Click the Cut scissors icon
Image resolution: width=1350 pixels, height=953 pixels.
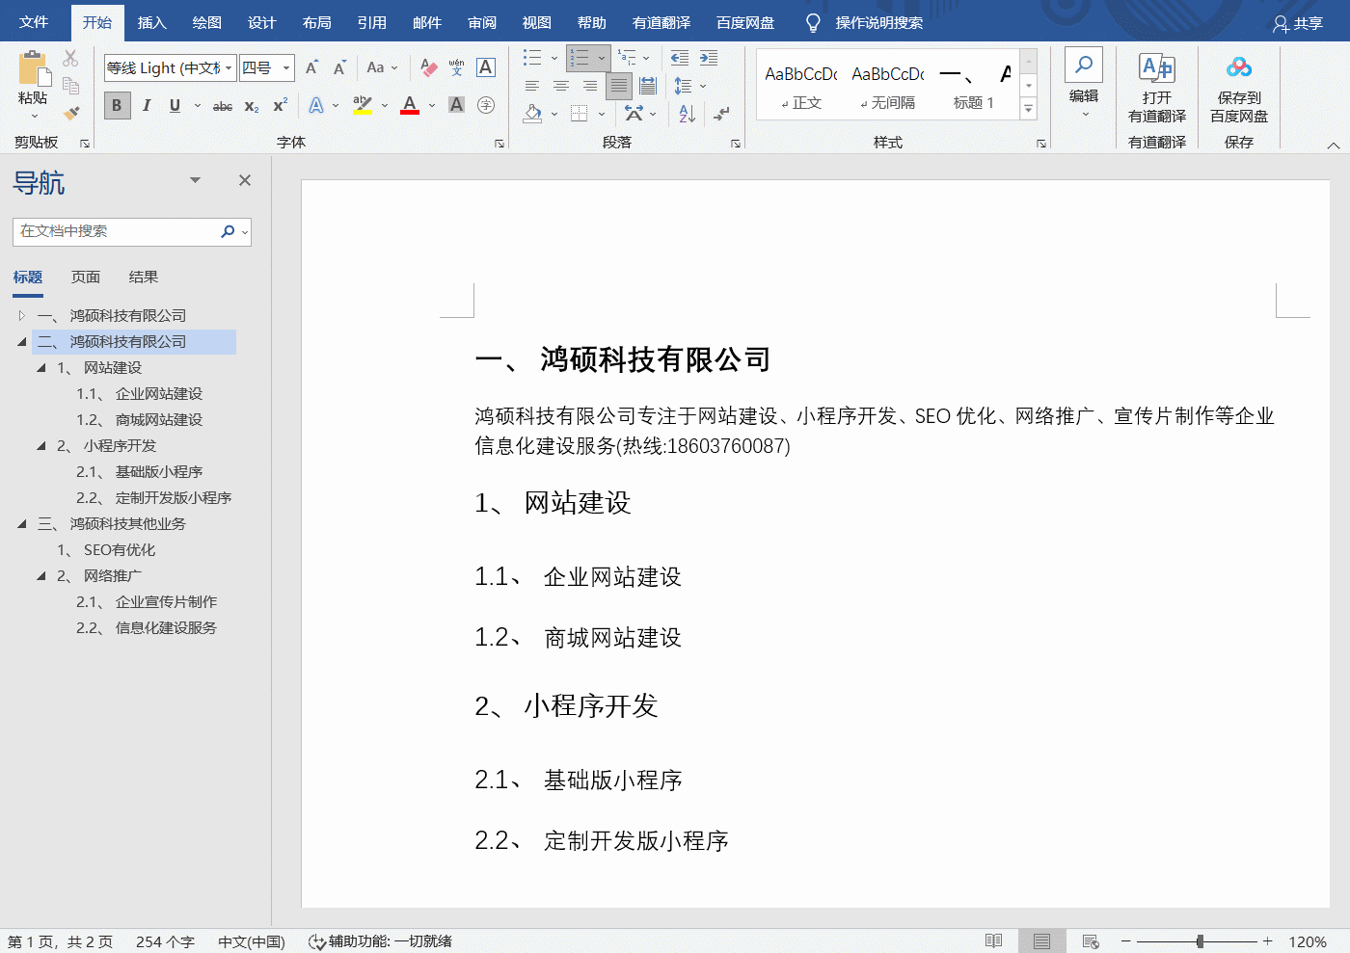[x=70, y=59]
